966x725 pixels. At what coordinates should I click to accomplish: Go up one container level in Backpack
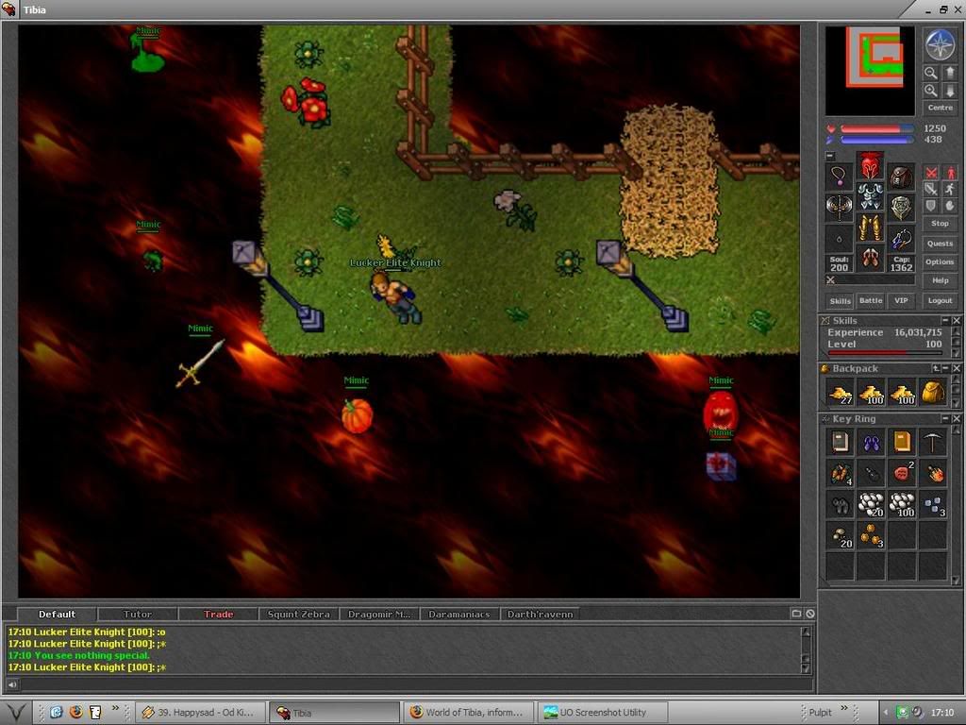tap(936, 369)
